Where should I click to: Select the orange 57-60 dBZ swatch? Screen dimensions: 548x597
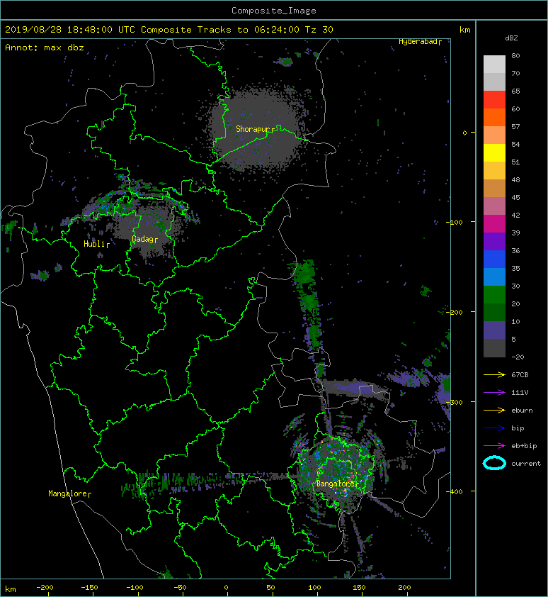[494, 118]
